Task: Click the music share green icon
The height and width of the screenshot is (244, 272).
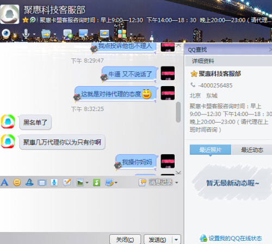Action: (97, 182)
